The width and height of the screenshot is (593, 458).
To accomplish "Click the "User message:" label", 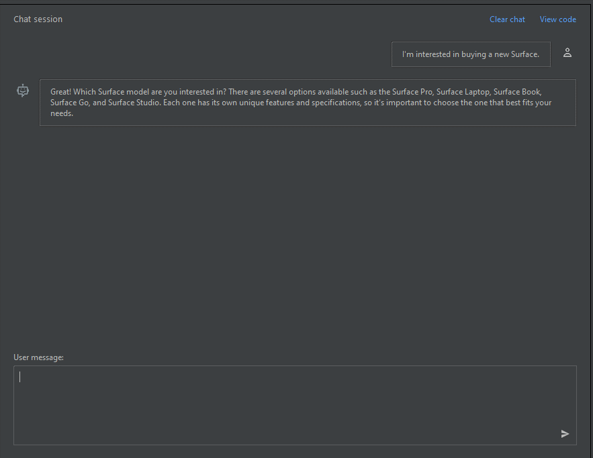I will (x=38, y=357).
